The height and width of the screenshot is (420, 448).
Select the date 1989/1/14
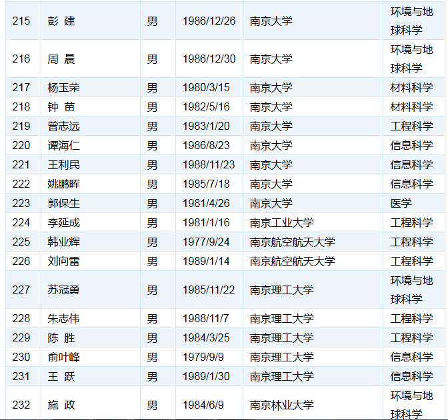[206, 261]
